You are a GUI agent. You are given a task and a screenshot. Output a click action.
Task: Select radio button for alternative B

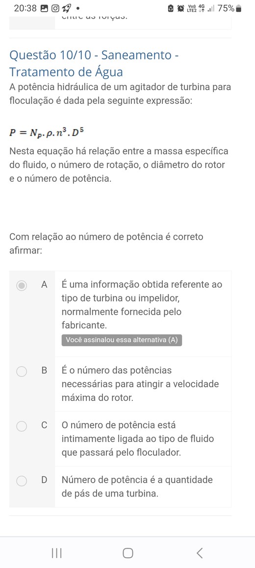[x=22, y=371]
